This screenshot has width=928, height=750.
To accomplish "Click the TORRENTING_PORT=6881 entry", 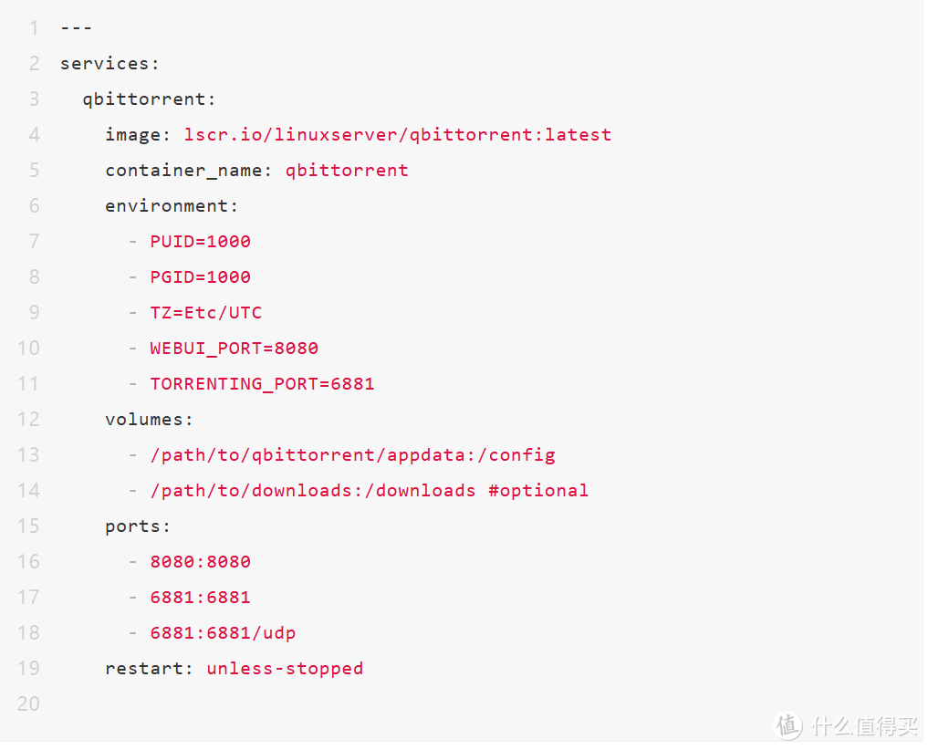I will (262, 384).
